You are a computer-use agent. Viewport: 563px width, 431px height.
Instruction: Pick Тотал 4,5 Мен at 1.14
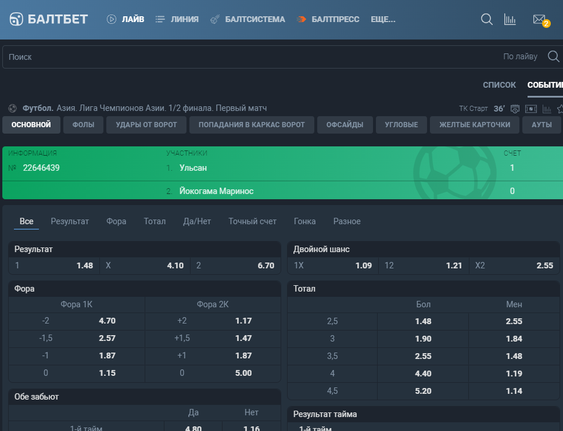point(514,391)
